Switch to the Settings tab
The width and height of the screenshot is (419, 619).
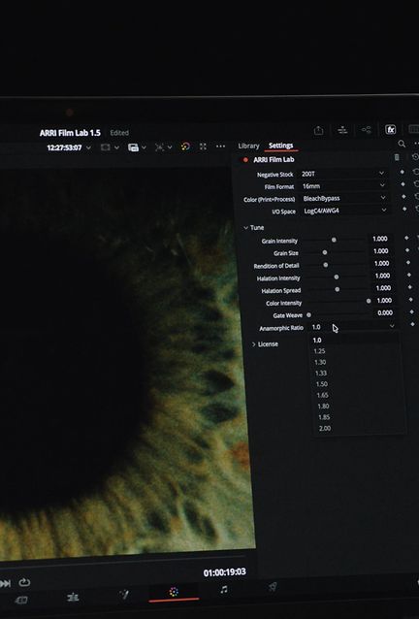pyautogui.click(x=281, y=146)
